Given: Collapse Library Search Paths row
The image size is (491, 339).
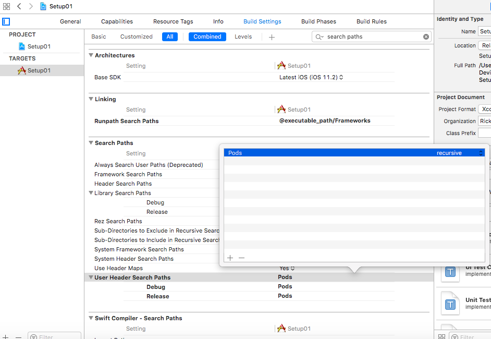Looking at the screenshot, I should (91, 193).
